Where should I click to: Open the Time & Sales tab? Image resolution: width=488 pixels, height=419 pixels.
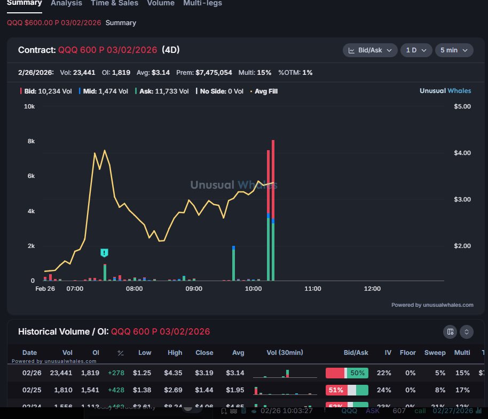[x=115, y=3]
